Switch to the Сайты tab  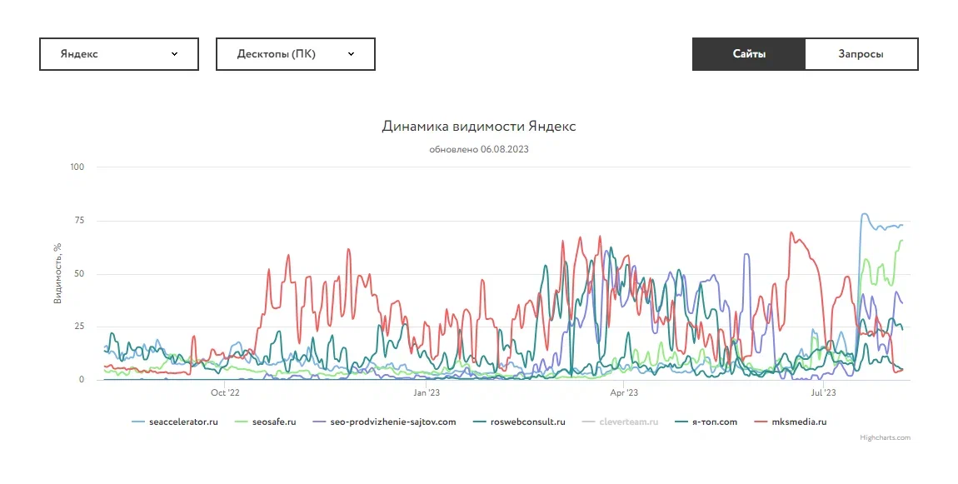click(x=749, y=54)
